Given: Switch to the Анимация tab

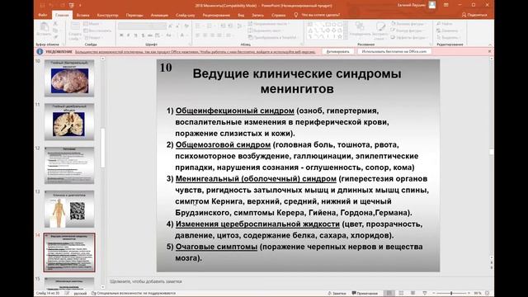Looking at the screenshot, I should tap(159, 15).
